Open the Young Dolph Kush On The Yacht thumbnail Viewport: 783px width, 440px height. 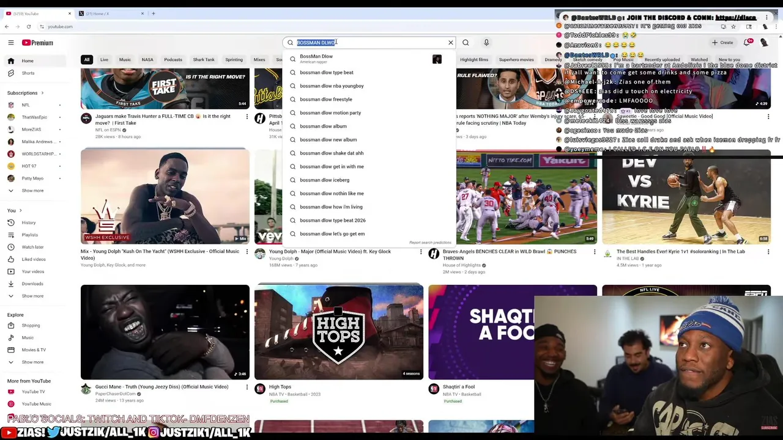pyautogui.click(x=165, y=196)
